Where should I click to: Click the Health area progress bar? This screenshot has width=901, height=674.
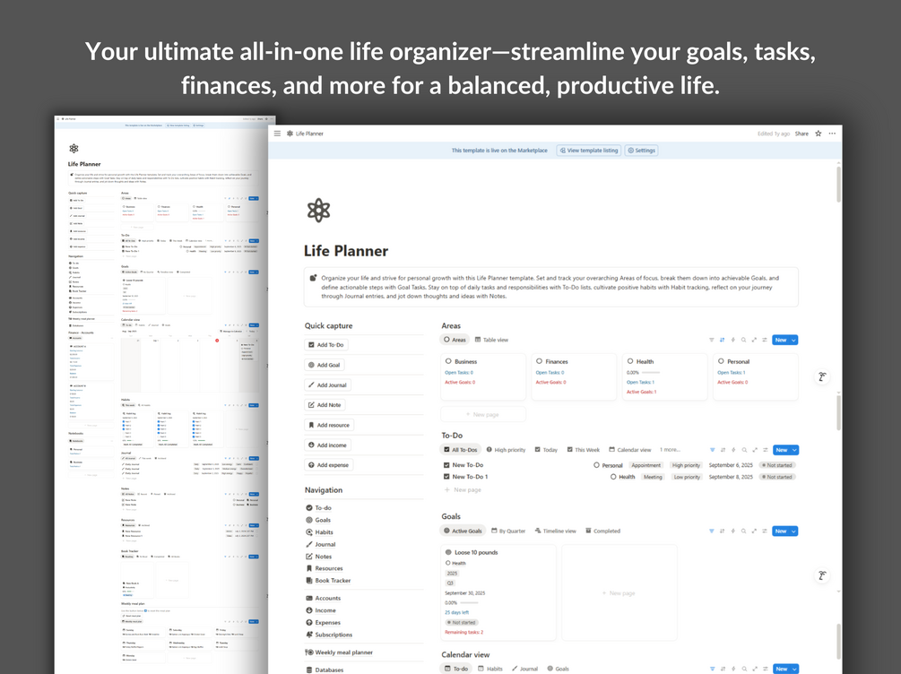(650, 372)
